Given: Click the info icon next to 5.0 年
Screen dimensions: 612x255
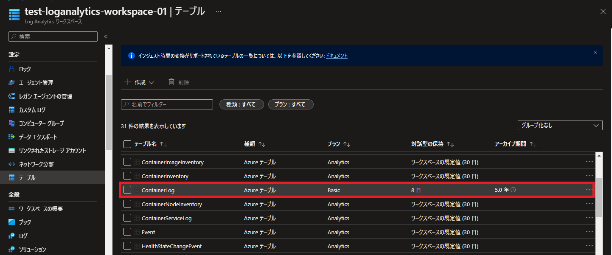Looking at the screenshot, I should (513, 190).
